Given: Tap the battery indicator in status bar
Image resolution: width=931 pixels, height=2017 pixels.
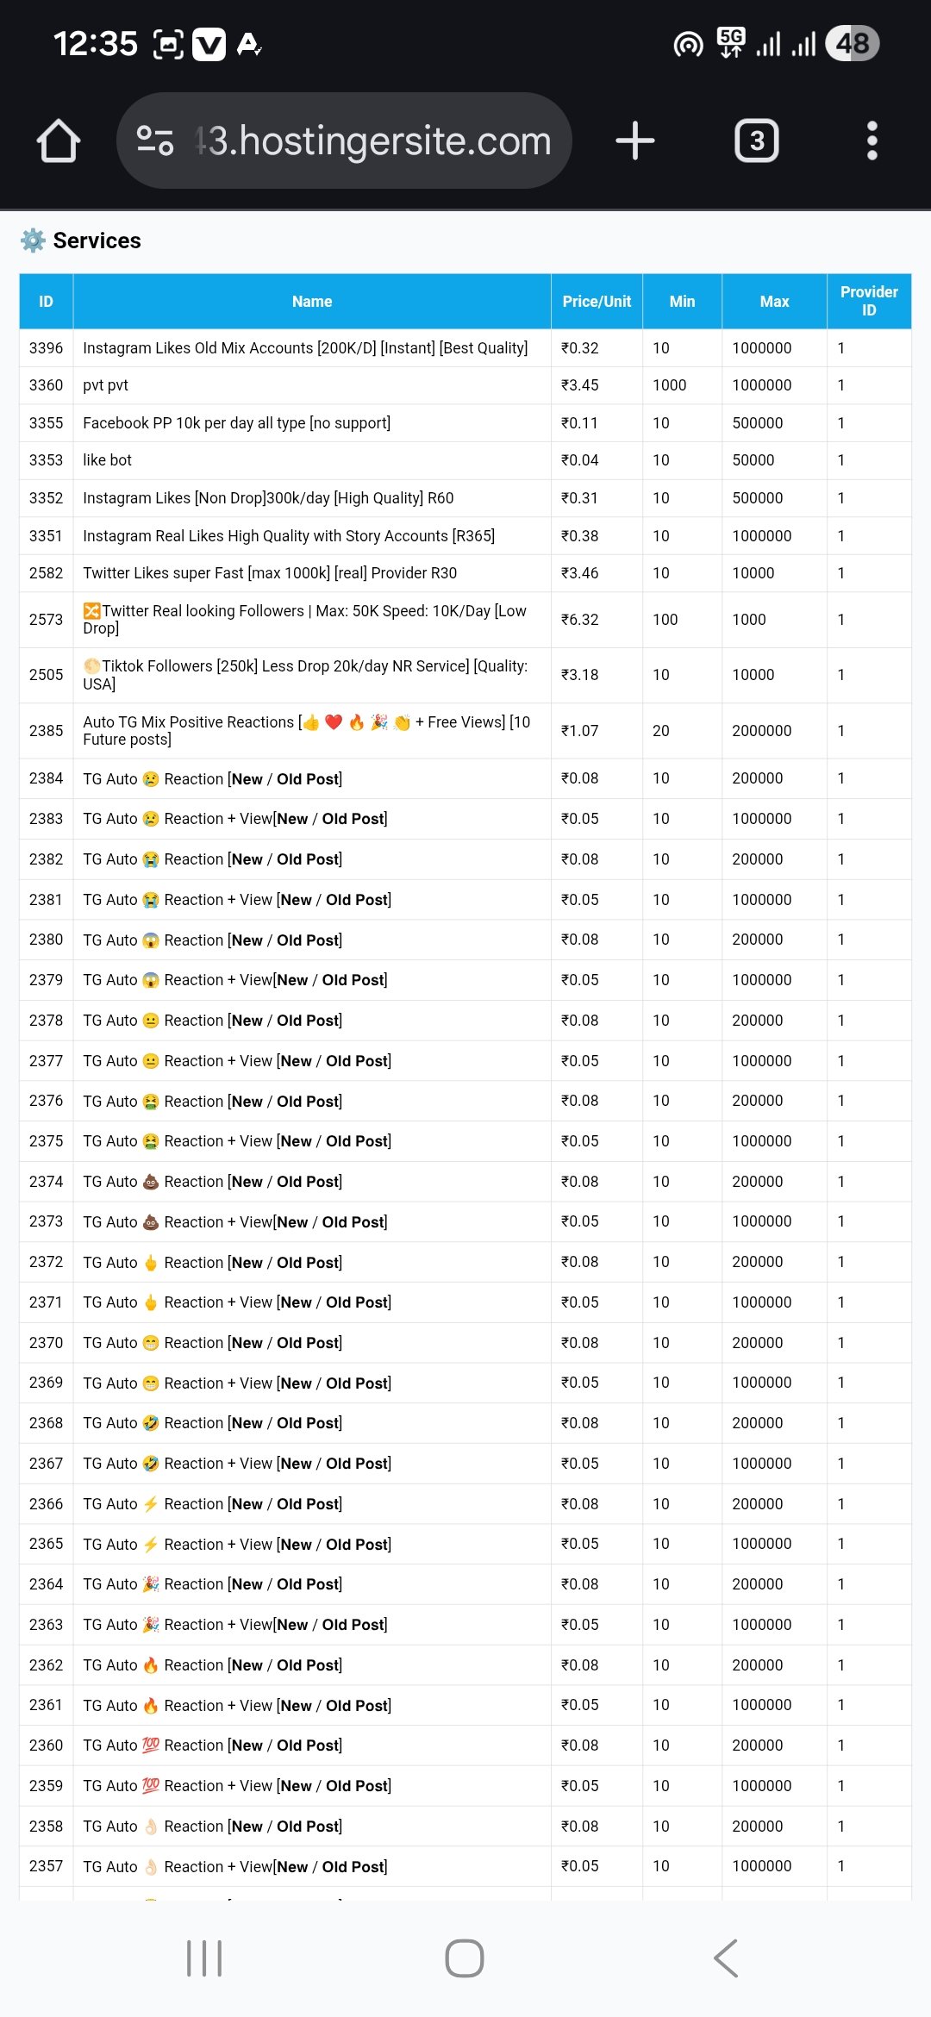Looking at the screenshot, I should pyautogui.click(x=852, y=43).
